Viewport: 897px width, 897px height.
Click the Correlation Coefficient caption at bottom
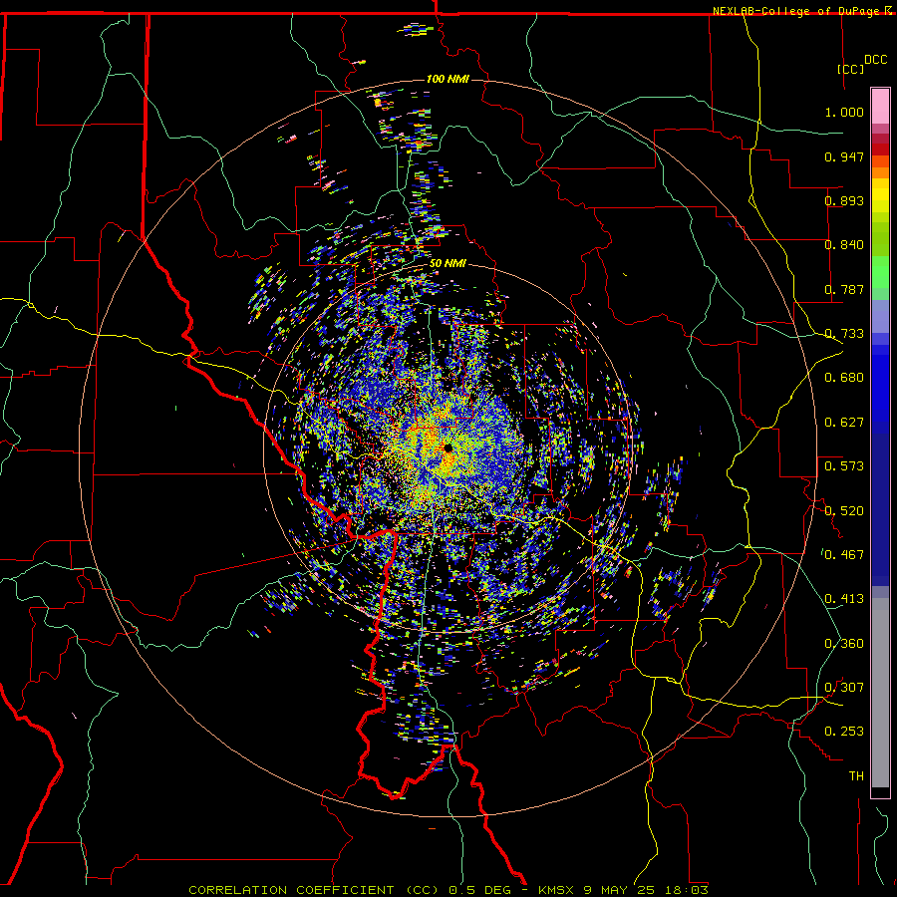448,890
